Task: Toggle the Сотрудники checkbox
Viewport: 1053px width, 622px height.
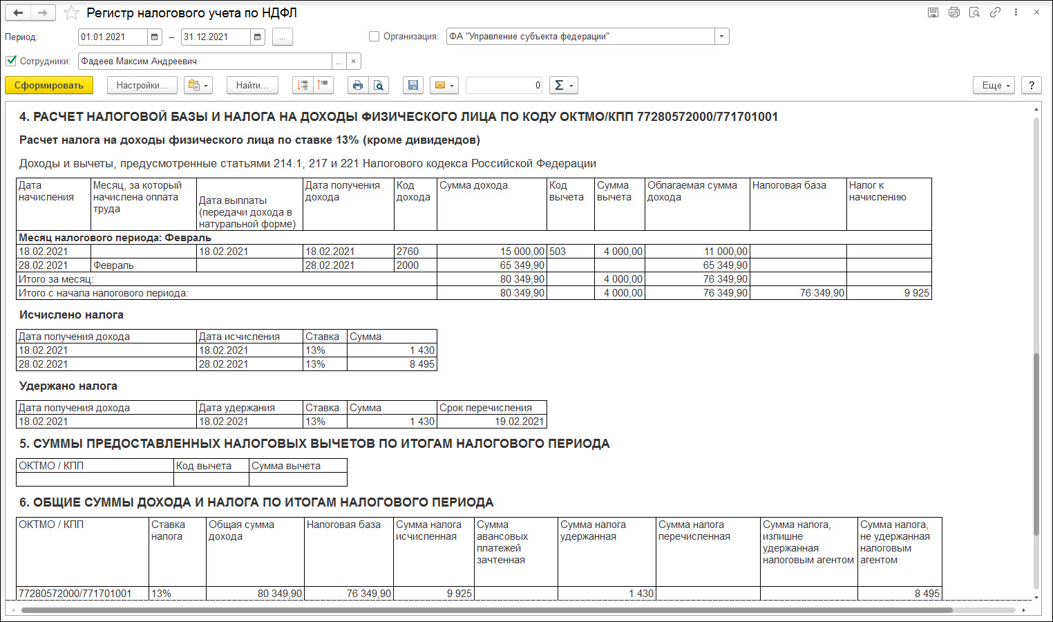Action: [x=11, y=61]
